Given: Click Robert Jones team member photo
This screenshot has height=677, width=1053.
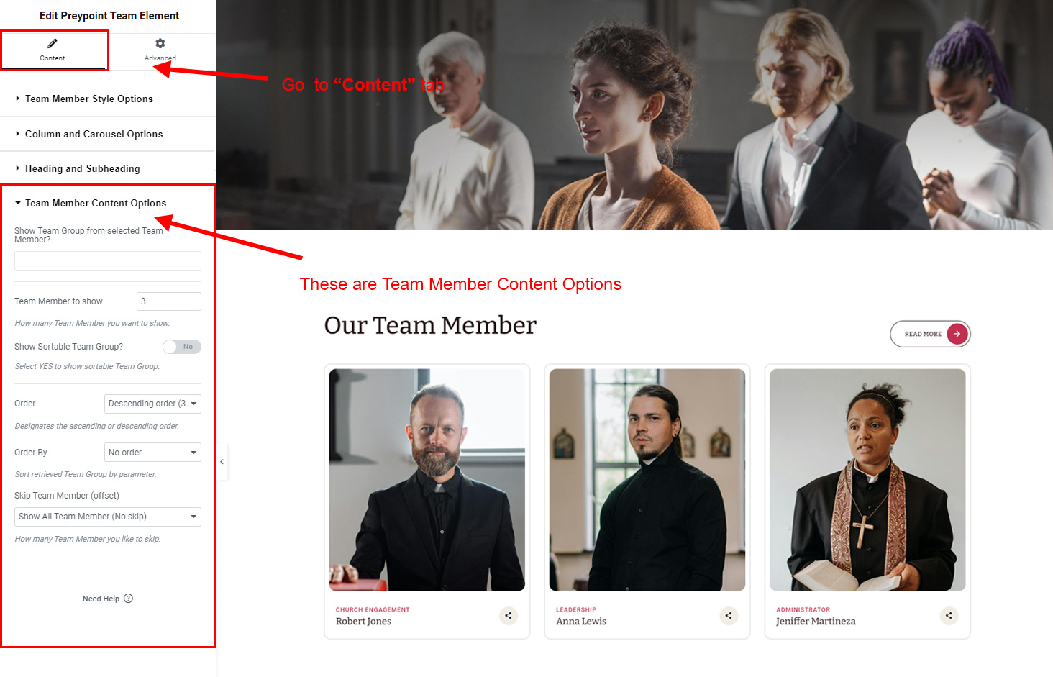Looking at the screenshot, I should [427, 480].
